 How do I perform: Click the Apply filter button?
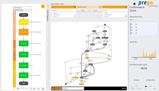click(x=83, y=10)
